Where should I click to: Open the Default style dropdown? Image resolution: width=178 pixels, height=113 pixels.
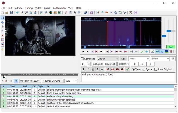pos(107,59)
